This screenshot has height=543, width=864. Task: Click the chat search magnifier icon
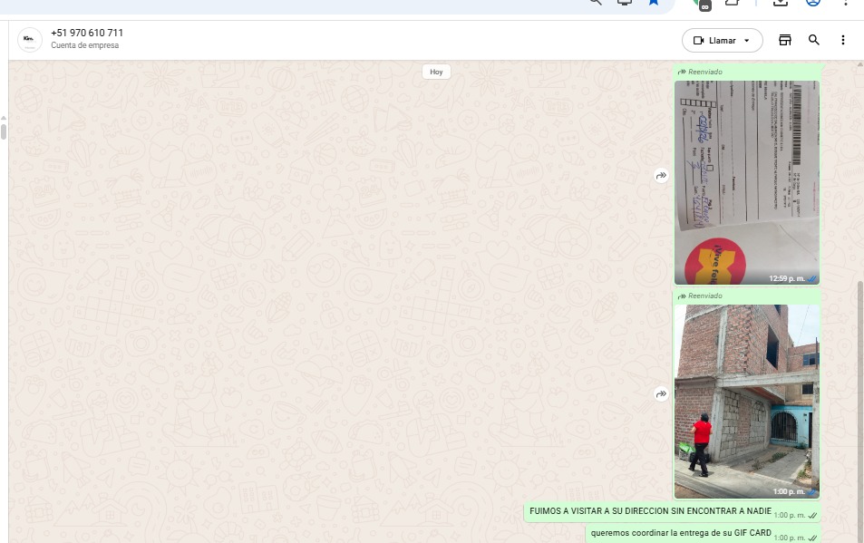814,40
